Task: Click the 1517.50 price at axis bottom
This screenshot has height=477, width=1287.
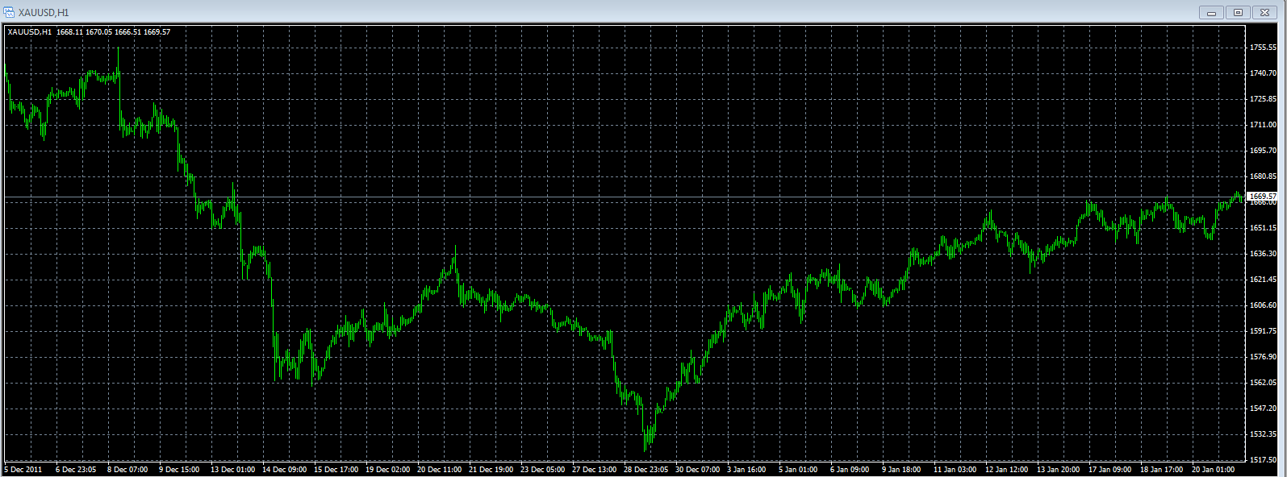Action: pyautogui.click(x=1262, y=460)
